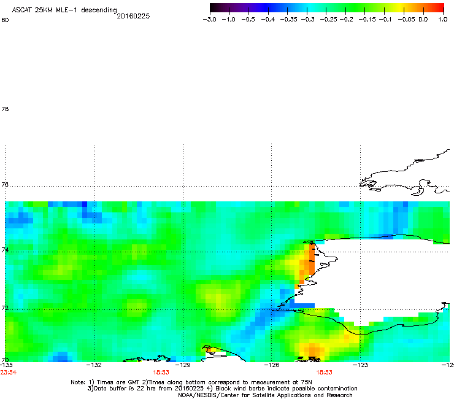Click the red time stamp 23:54
Image resolution: width=454 pixels, height=399 pixels.
point(9,373)
